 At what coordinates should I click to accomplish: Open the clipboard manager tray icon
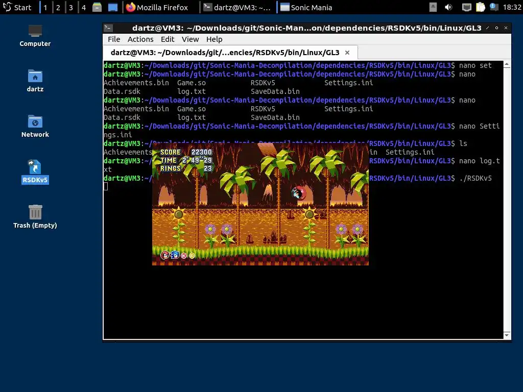480,7
